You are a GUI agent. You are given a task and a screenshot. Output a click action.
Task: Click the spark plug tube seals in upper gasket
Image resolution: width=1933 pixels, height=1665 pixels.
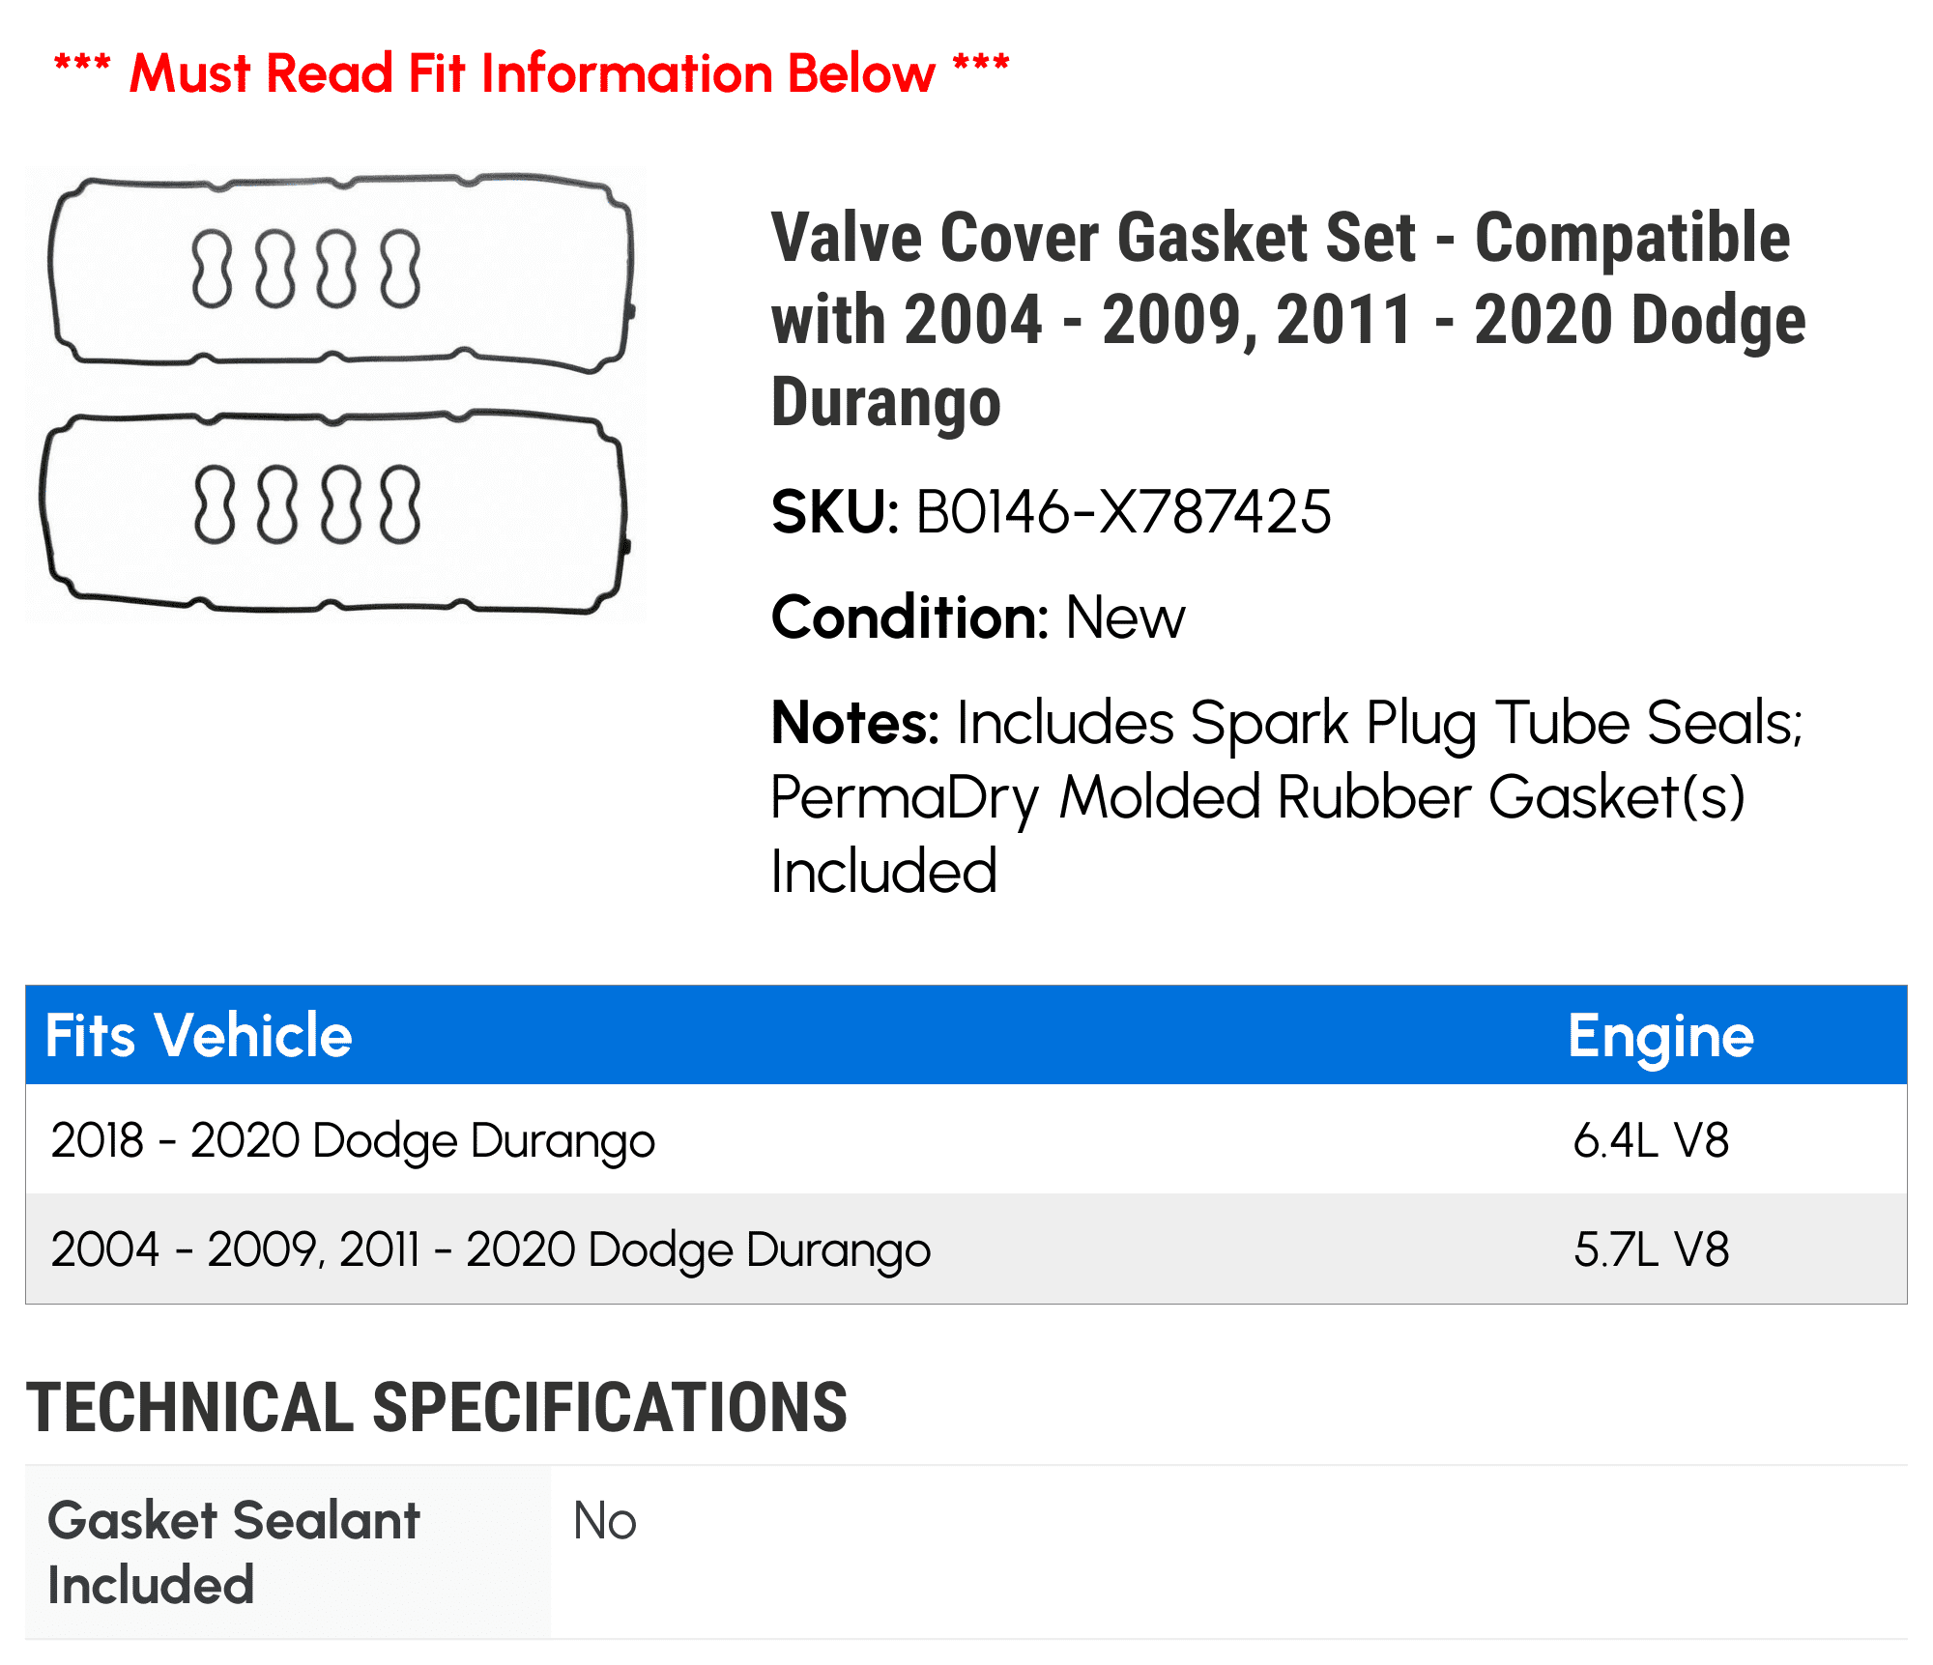coord(306,269)
